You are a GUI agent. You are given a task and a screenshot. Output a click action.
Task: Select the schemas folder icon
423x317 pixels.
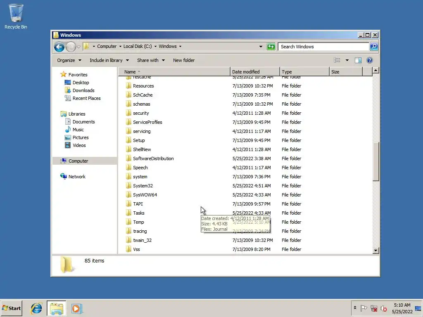(x=128, y=104)
